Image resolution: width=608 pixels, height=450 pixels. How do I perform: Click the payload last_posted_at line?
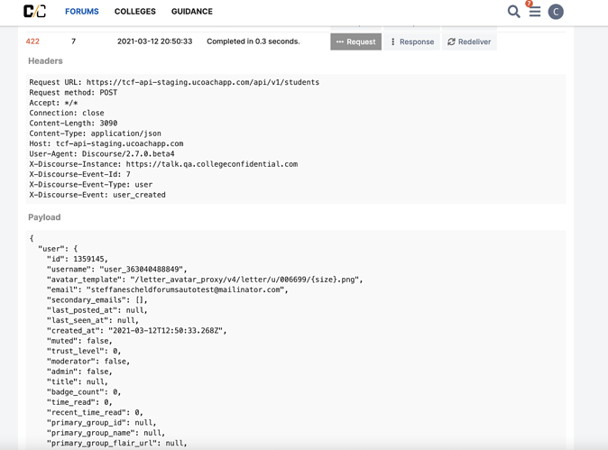(97, 310)
